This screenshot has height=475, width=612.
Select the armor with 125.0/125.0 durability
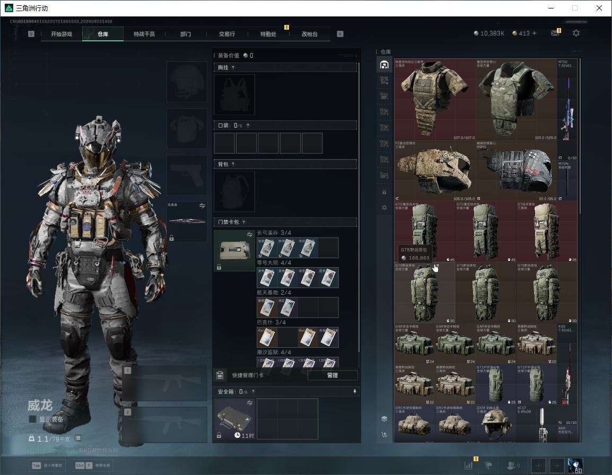point(516,100)
